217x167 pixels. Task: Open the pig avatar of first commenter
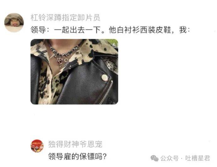pyautogui.click(x=14, y=23)
